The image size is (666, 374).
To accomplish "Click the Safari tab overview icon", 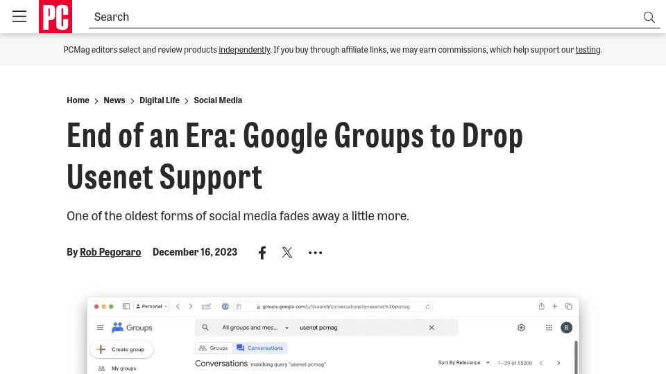I will (x=569, y=306).
